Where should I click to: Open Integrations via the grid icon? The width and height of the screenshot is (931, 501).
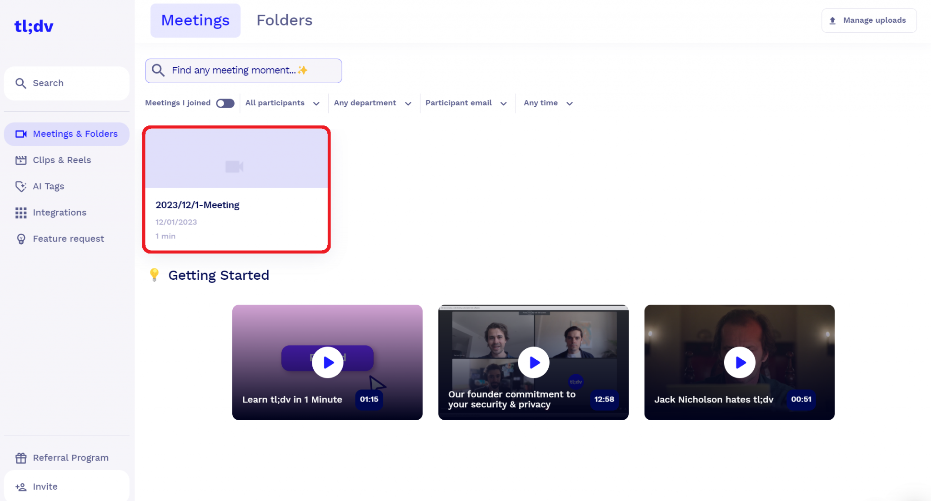(x=21, y=213)
